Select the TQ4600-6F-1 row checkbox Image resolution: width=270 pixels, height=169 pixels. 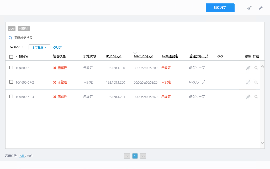[x=11, y=68]
